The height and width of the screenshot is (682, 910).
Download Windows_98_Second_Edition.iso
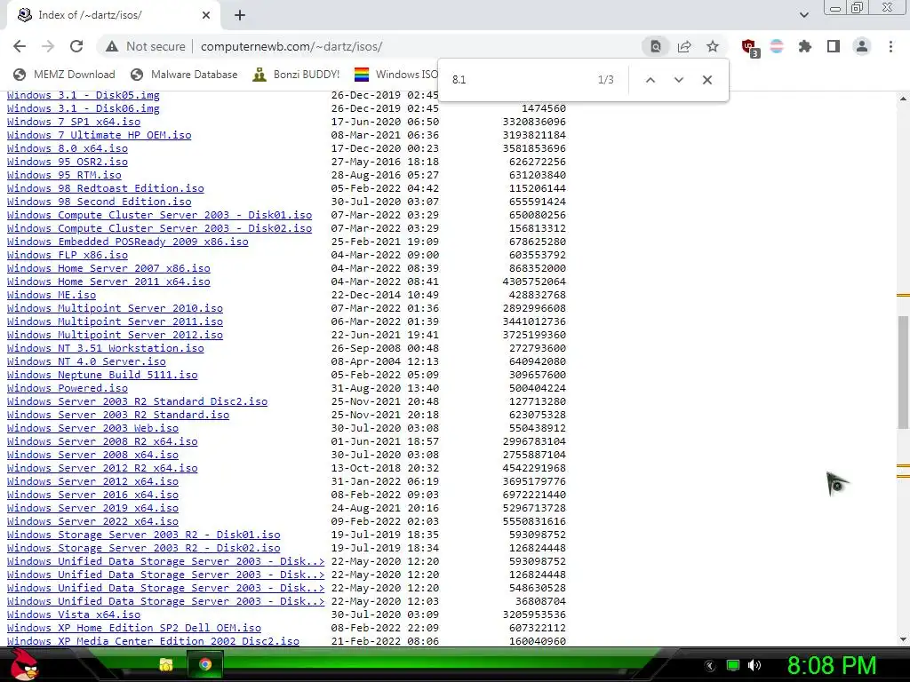point(100,202)
